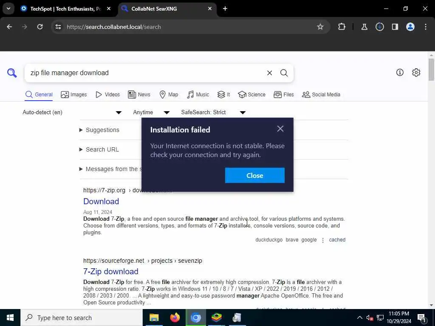
Task: Close the CollabNet SearXNG tab
Action: click(x=210, y=8)
